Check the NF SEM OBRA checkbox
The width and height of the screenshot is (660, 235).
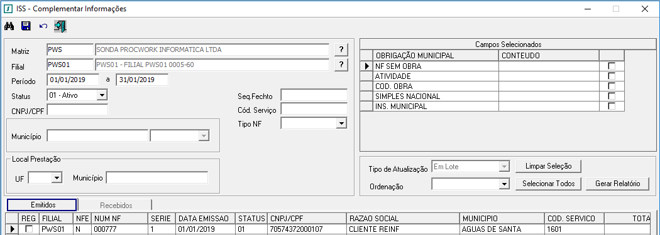click(x=612, y=66)
